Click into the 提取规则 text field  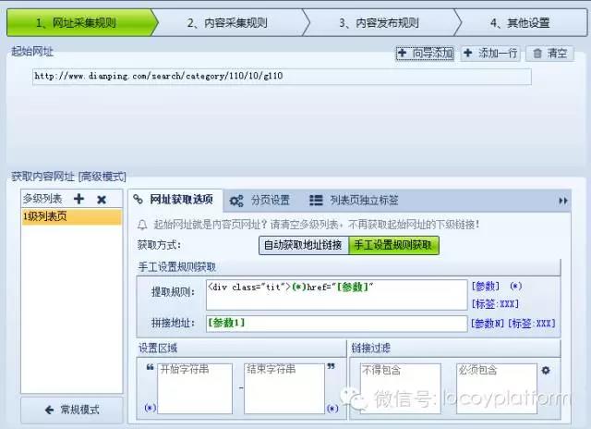pyautogui.click(x=336, y=295)
